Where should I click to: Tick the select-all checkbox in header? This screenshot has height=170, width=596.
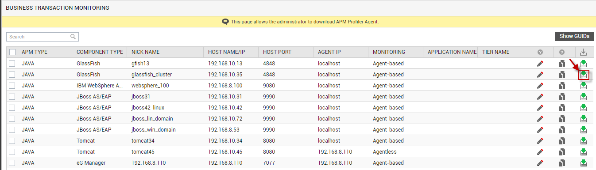tap(12, 52)
